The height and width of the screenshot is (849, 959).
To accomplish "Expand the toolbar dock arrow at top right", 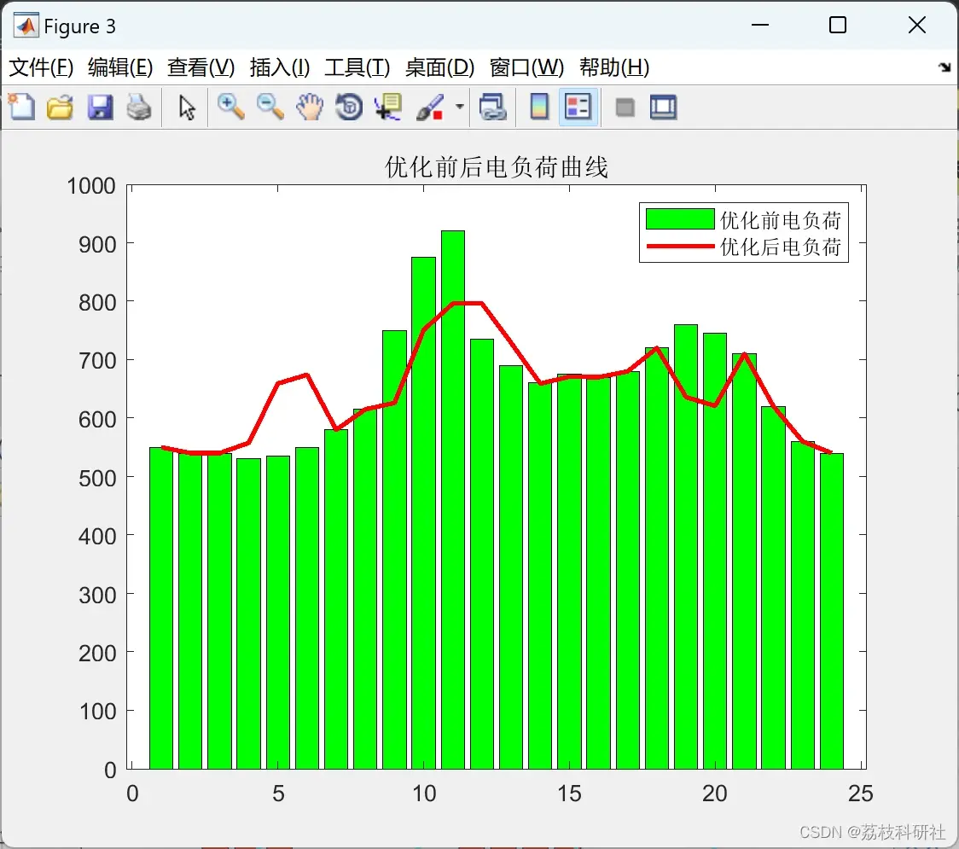I will tap(944, 67).
